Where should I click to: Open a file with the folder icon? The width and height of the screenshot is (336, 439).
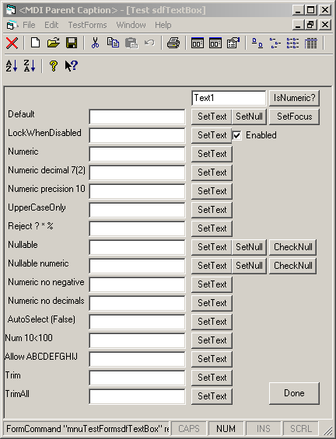pyautogui.click(x=54, y=43)
